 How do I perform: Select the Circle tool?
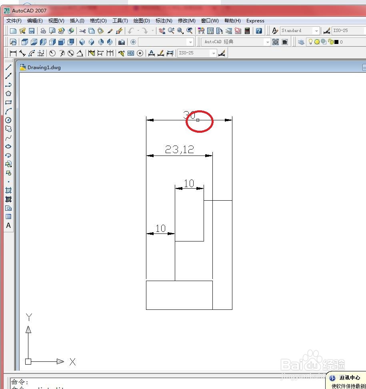pos(8,120)
